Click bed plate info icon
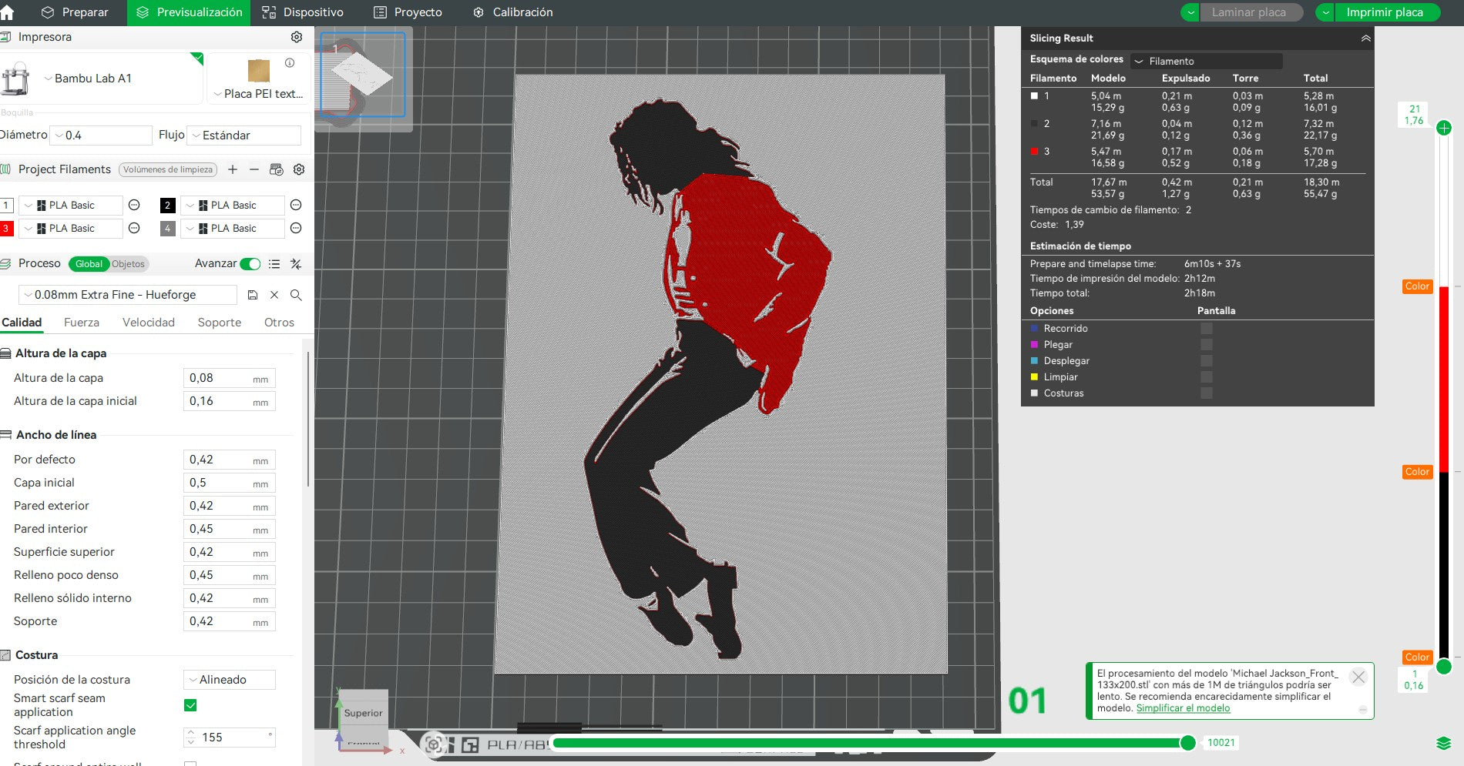Image resolution: width=1464 pixels, height=766 pixels. (290, 63)
